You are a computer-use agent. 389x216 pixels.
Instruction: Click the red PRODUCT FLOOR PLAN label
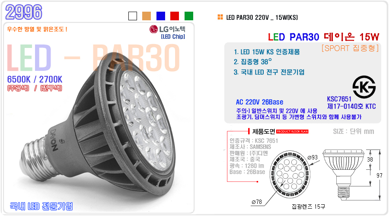[x=292, y=131]
